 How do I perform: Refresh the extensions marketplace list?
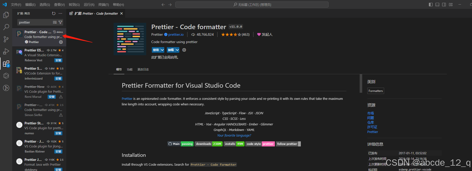pyautogui.click(x=53, y=13)
